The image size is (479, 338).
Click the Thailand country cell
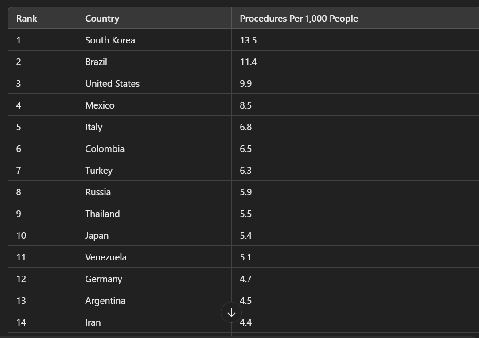click(154, 213)
